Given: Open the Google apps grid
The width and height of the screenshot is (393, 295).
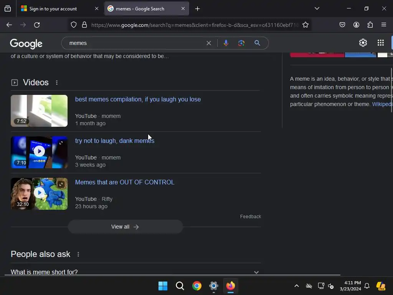Looking at the screenshot, I should pyautogui.click(x=380, y=43).
